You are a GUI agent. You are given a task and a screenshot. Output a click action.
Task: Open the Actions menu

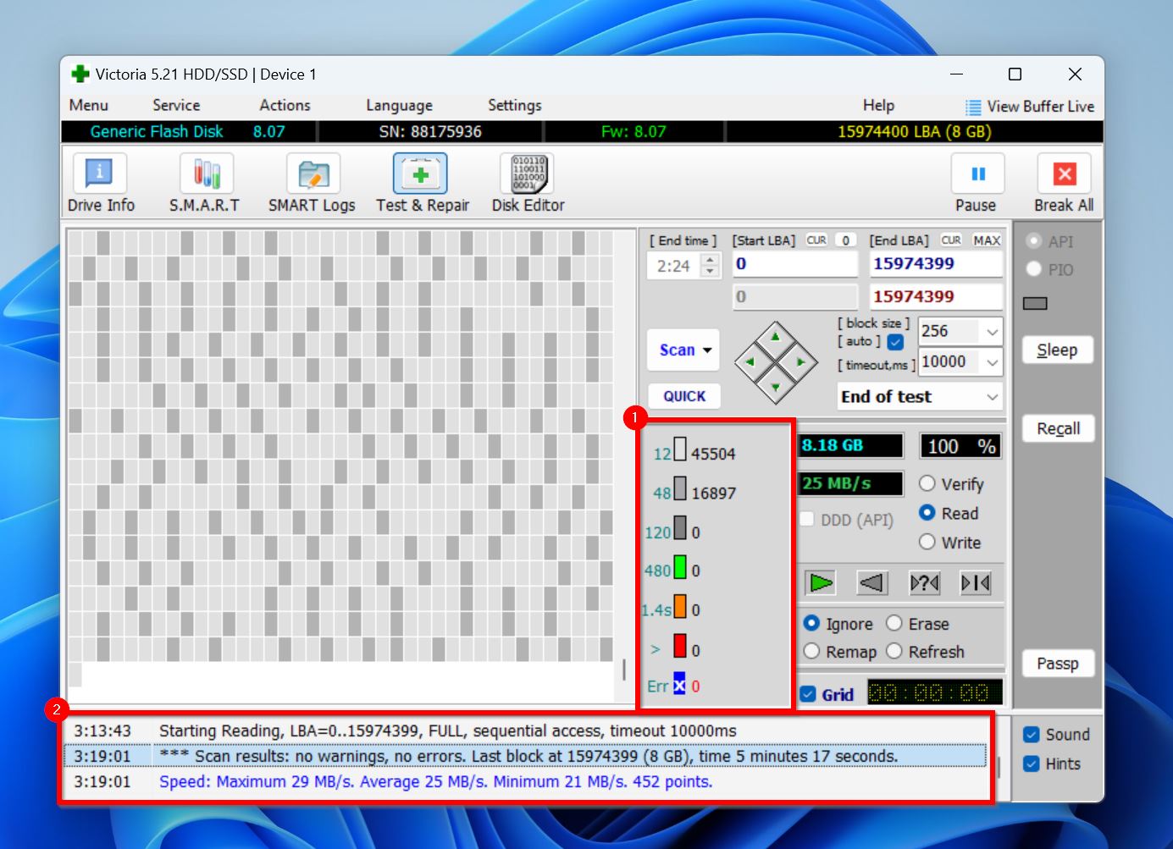pos(285,105)
